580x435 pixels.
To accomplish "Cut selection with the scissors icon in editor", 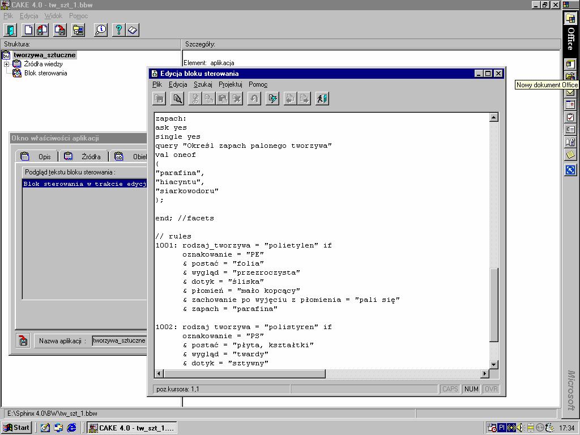I will click(195, 99).
